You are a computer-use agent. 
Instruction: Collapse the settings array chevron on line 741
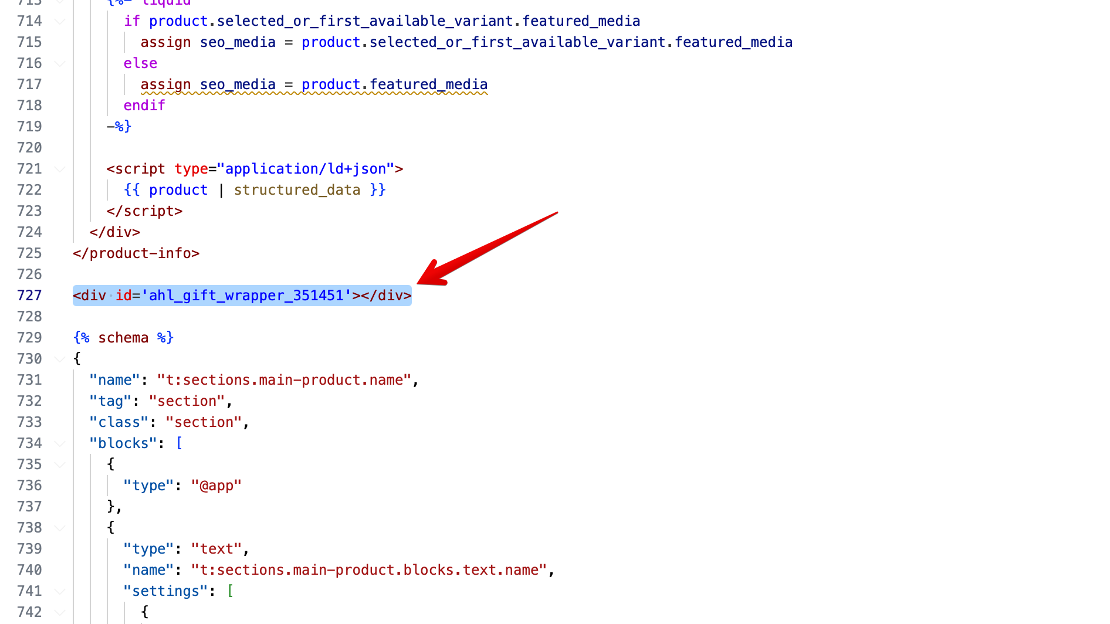tap(59, 591)
